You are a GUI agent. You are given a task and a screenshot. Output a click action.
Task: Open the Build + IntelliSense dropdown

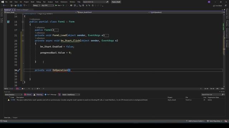(x=71, y=95)
